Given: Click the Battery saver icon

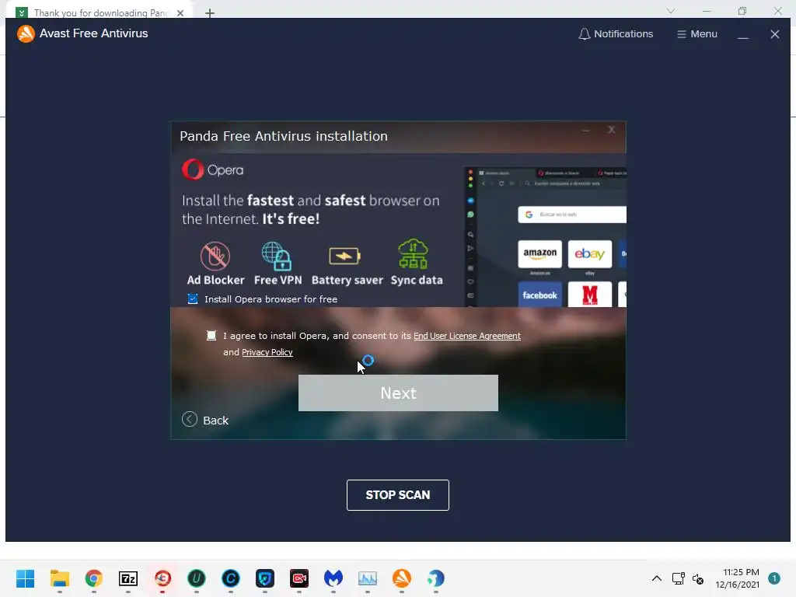Looking at the screenshot, I should 344,256.
